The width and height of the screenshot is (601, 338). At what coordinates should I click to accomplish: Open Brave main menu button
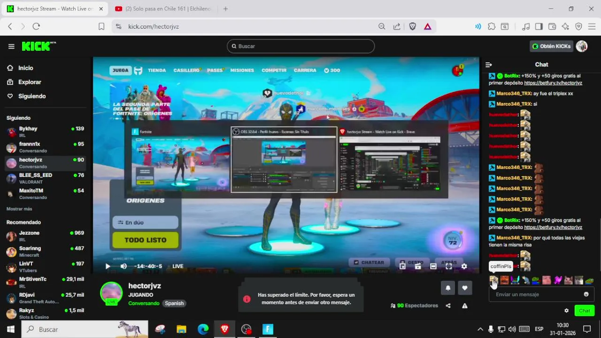592,27
